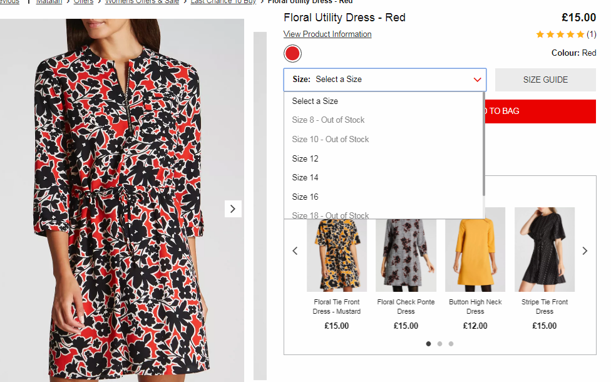Click the next image arrow on product photo
Screen dimensions: 611x382
coord(233,209)
